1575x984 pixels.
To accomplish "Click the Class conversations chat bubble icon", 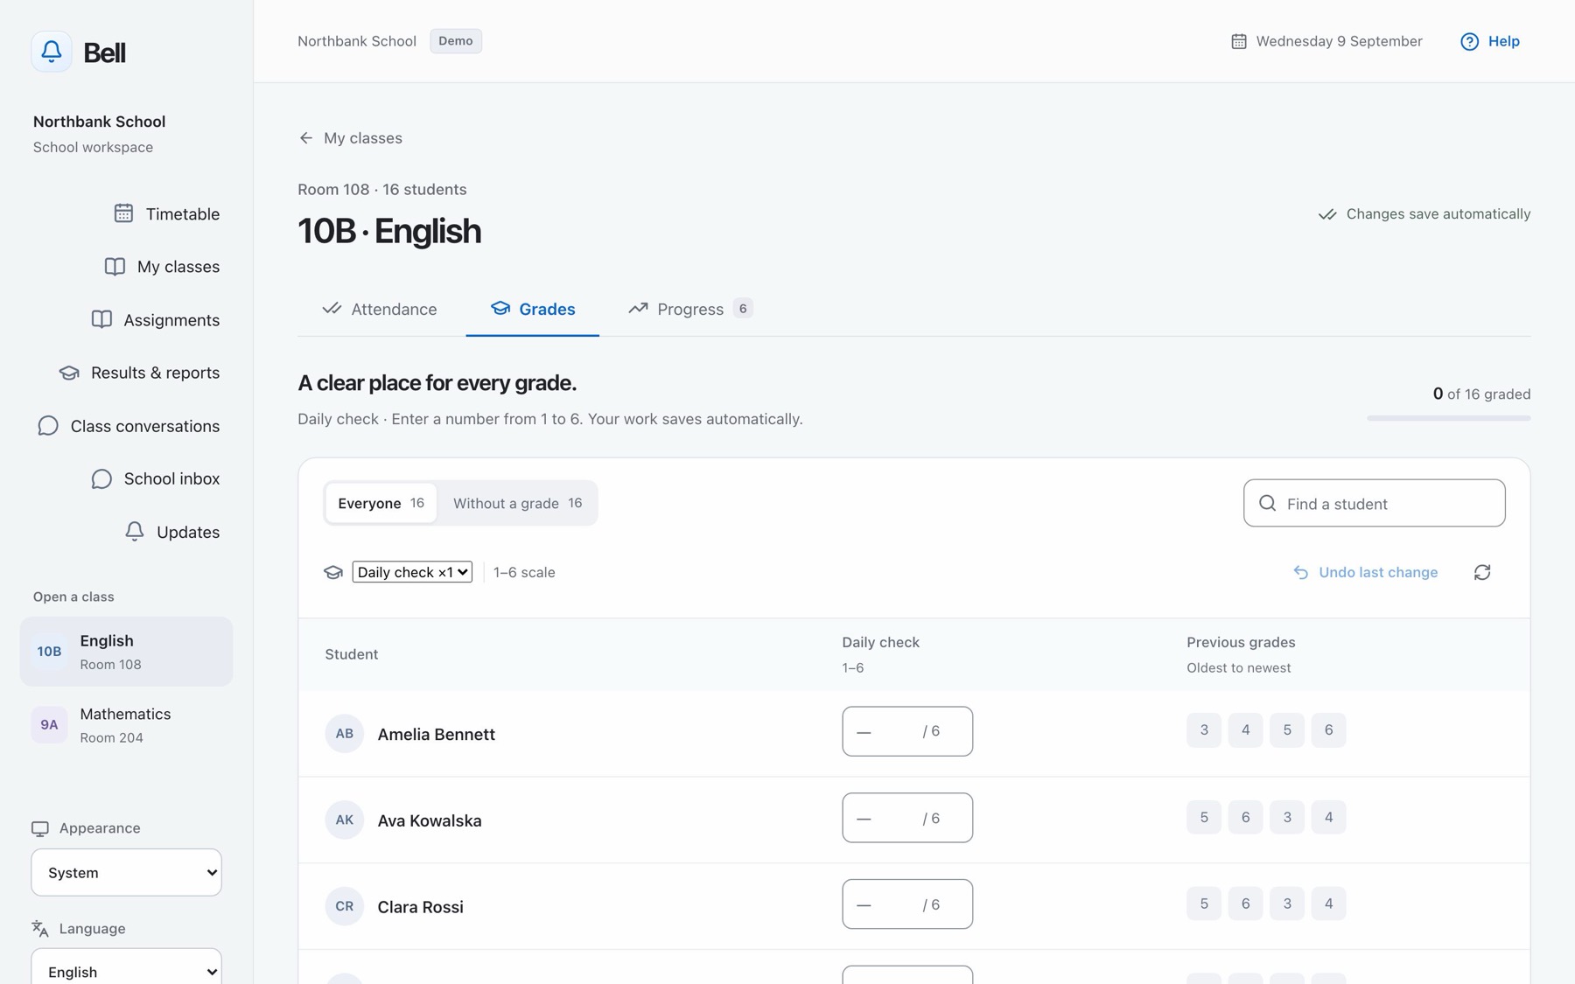I will tap(48, 426).
